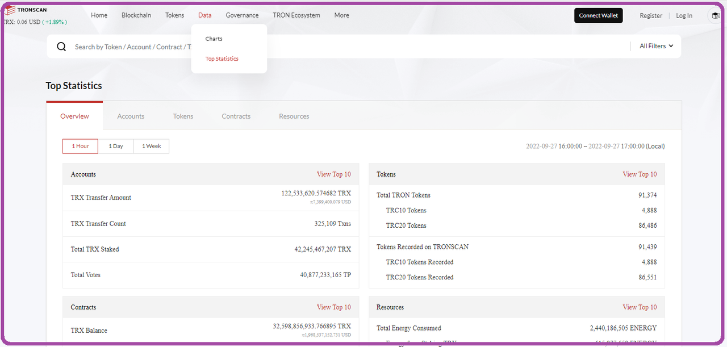This screenshot has height=347, width=727.
Task: Switch to the Contracts tab
Action: [x=236, y=116]
